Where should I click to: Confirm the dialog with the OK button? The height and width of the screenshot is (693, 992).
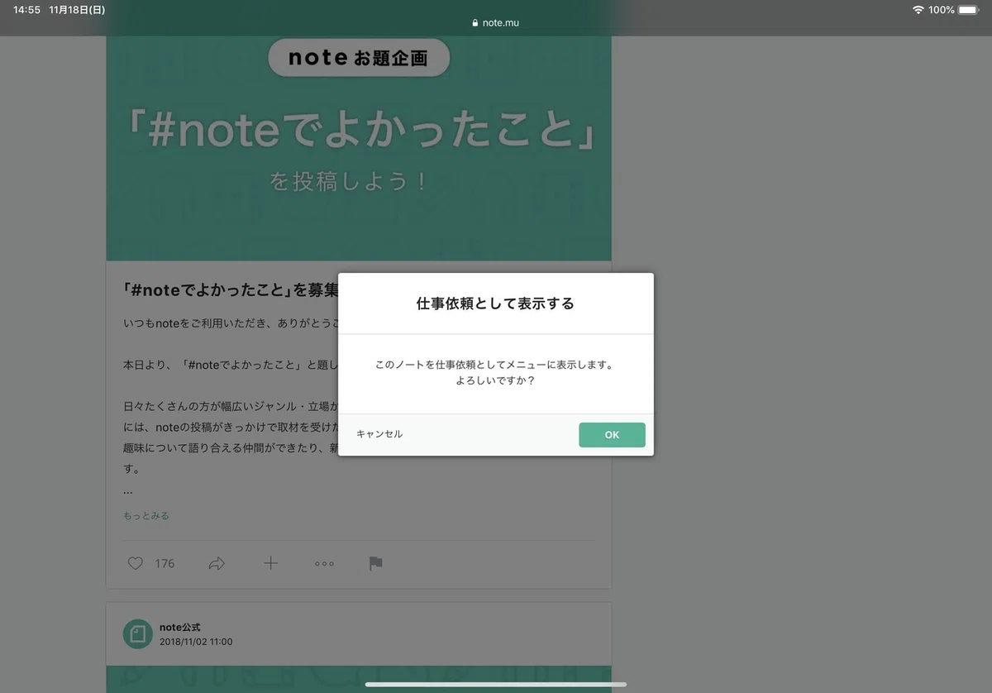612,435
